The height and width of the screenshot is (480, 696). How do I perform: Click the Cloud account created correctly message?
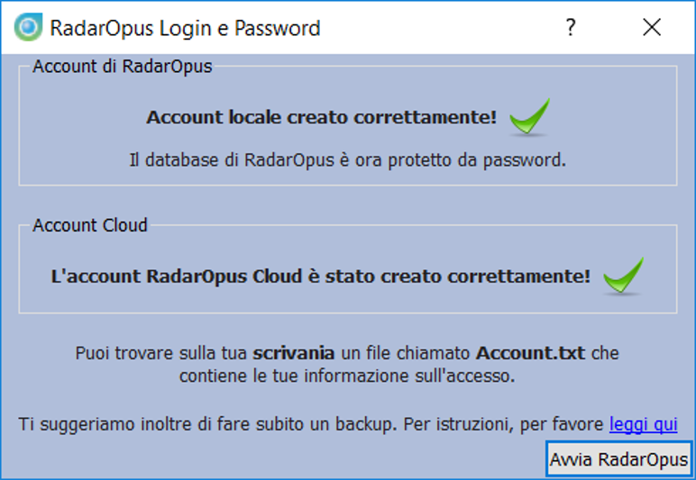coord(321,276)
